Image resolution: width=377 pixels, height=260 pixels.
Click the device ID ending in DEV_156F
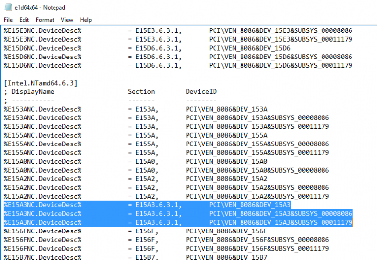[226, 231]
